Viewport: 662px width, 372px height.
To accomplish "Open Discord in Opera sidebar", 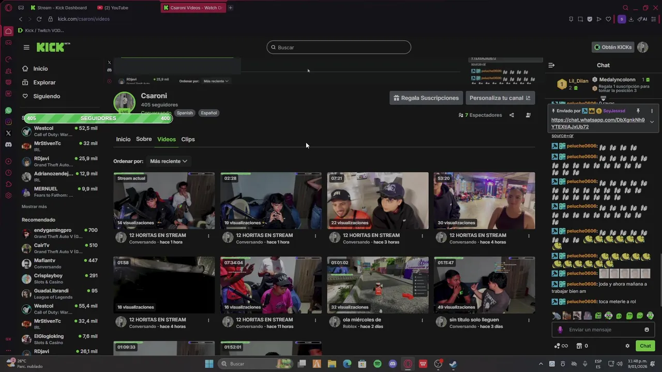I will tap(8, 145).
